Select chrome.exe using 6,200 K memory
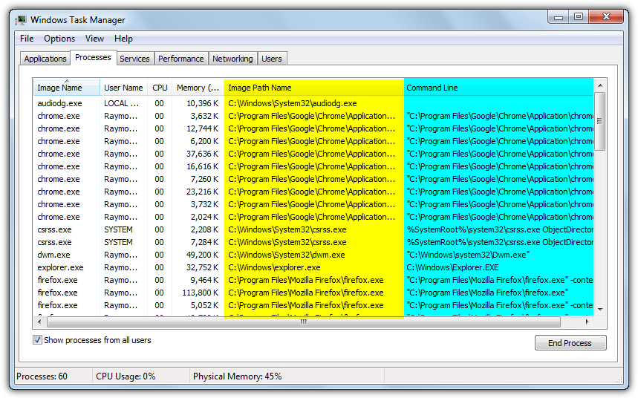The height and width of the screenshot is (398, 638). pos(313,141)
